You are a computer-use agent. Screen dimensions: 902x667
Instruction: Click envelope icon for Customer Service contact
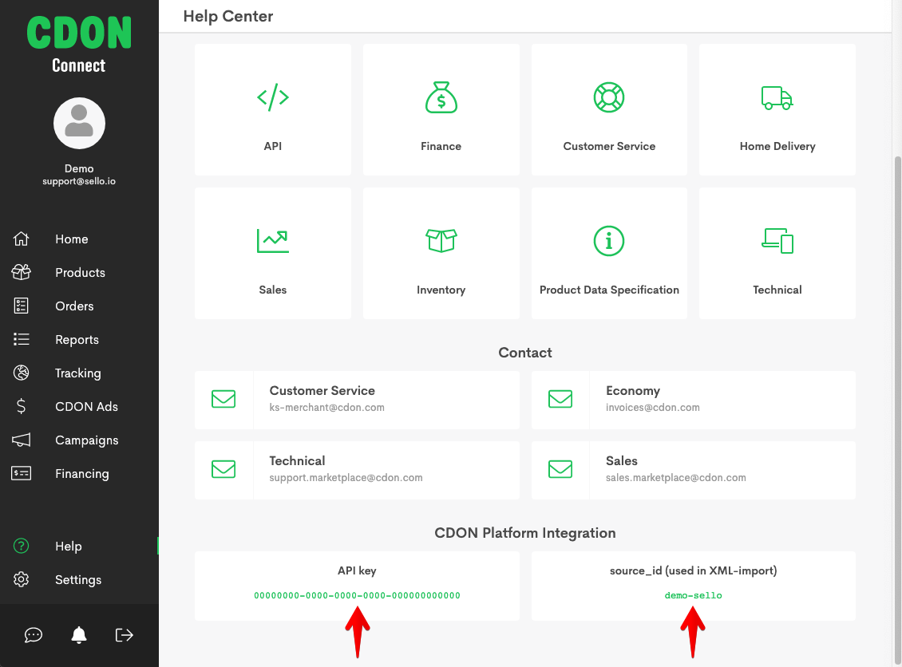tap(224, 399)
